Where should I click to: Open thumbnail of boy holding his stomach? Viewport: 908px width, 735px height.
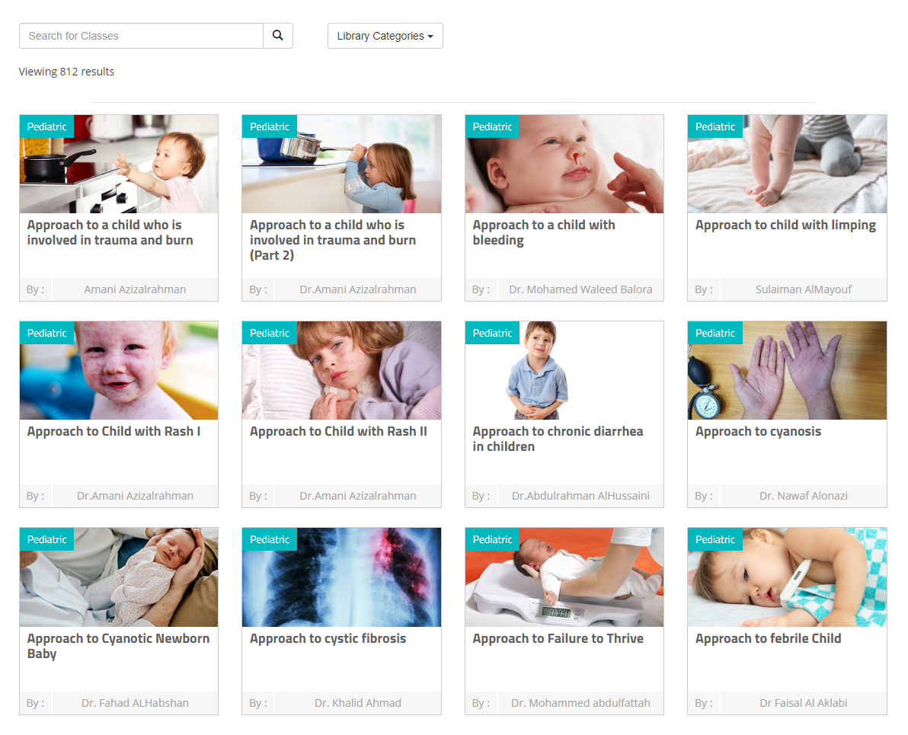click(x=564, y=371)
